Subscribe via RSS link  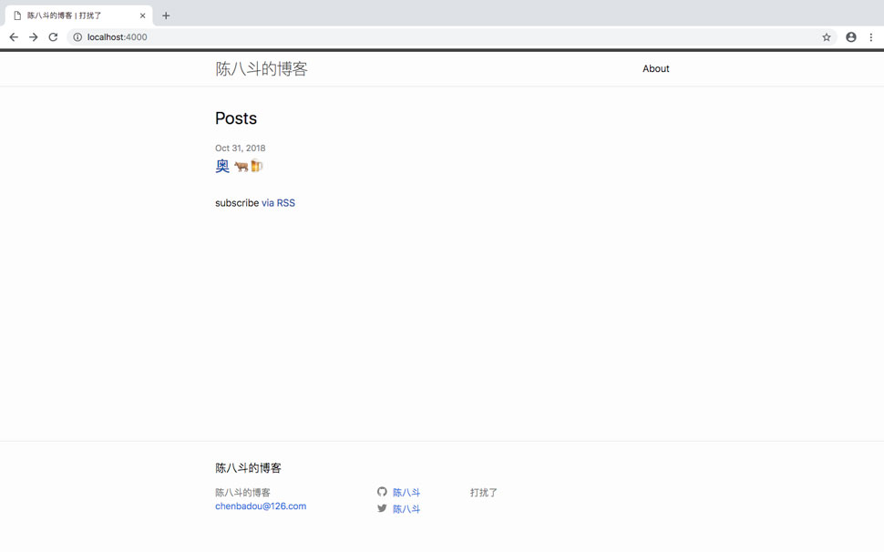coord(278,203)
